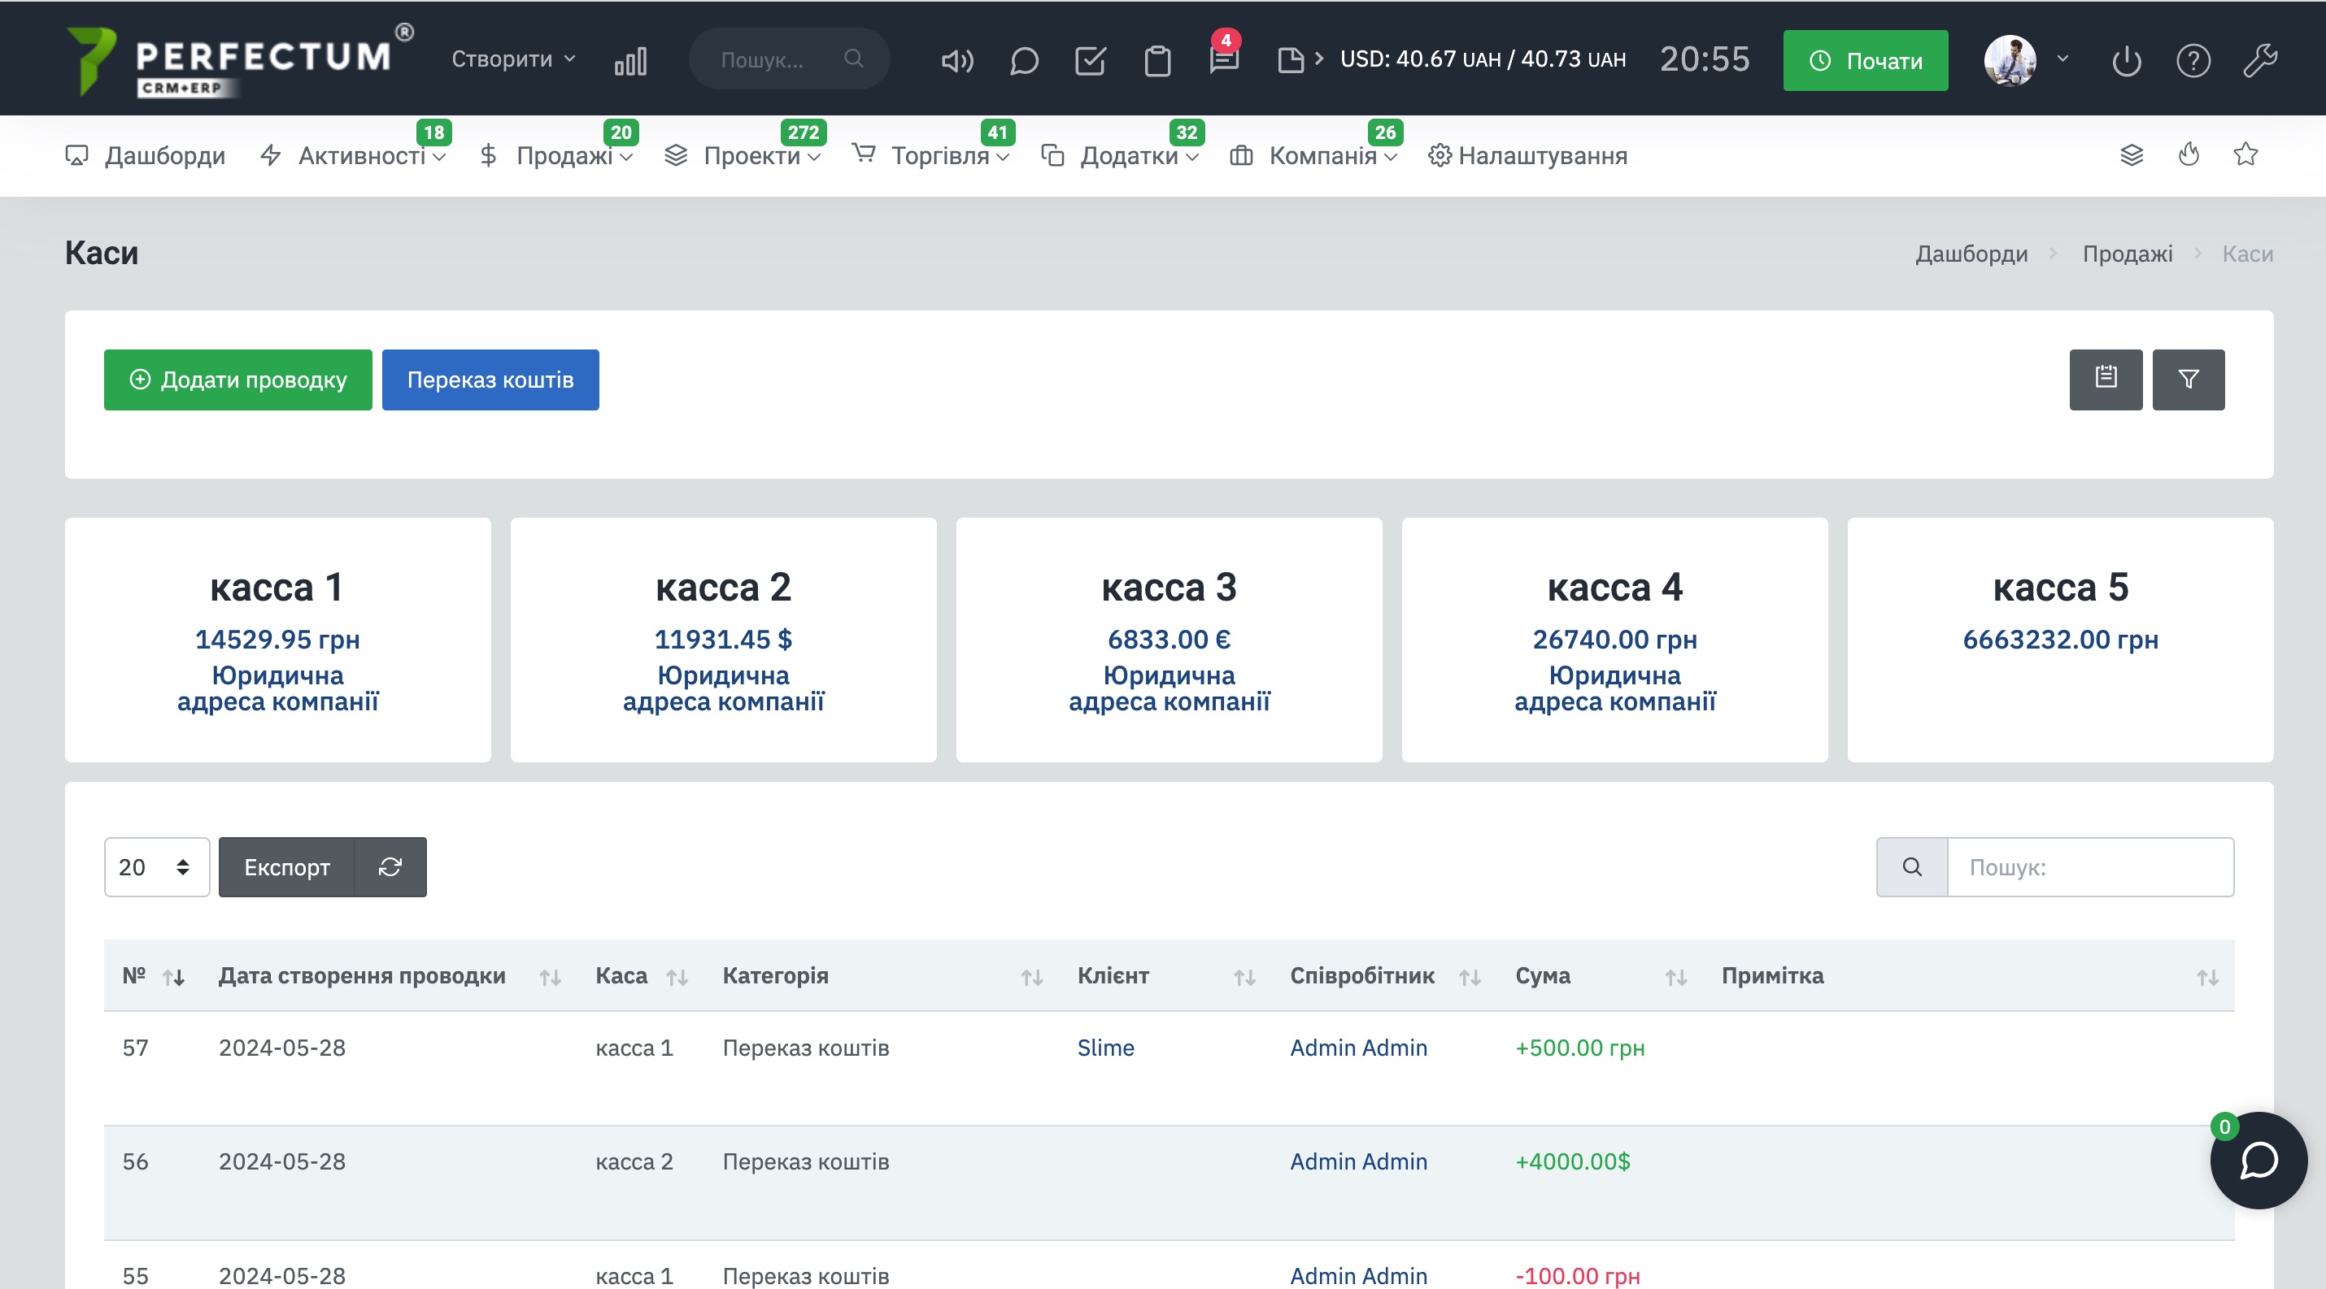Click Продажі in the breadcrumb

tap(2128, 254)
